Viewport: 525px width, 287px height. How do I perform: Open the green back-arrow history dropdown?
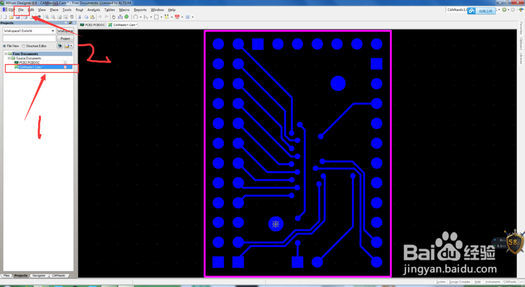click(508, 9)
